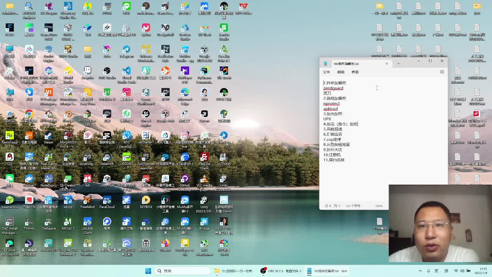
Task: Select the ParaCloud desktop icon
Action: pos(107,202)
